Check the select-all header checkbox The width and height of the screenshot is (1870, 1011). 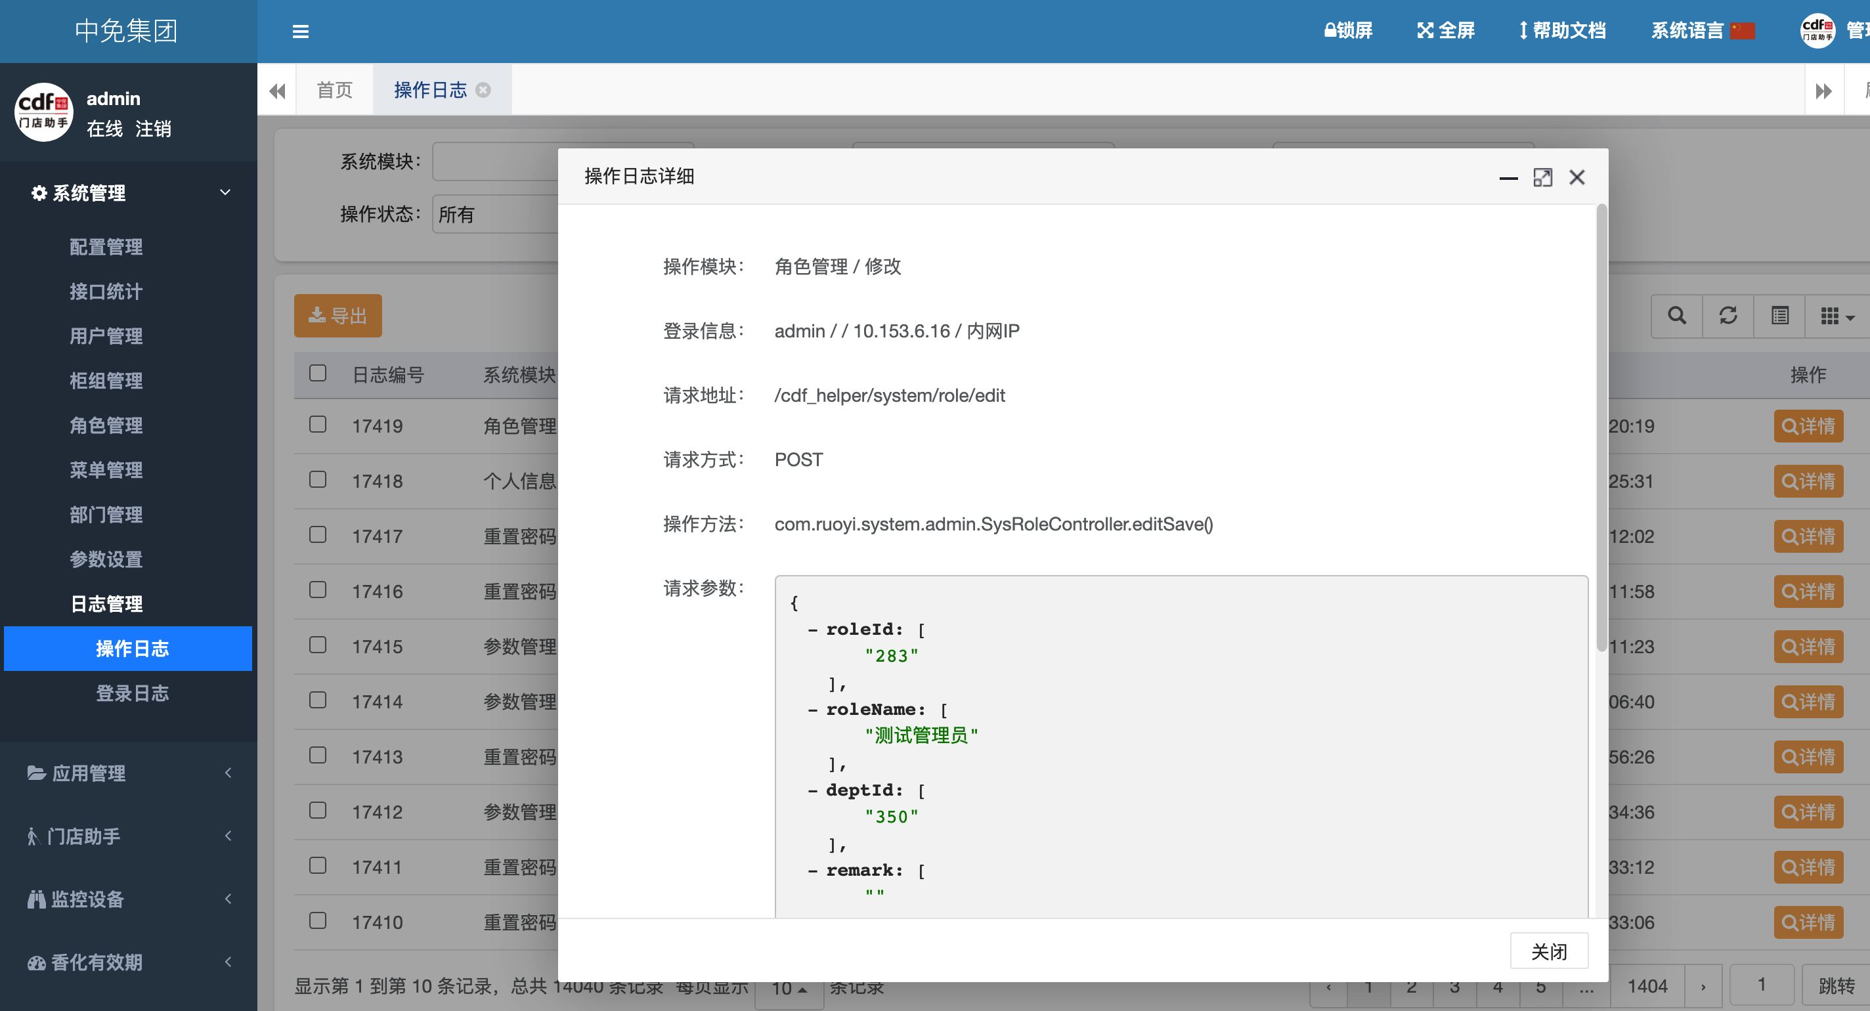(317, 373)
